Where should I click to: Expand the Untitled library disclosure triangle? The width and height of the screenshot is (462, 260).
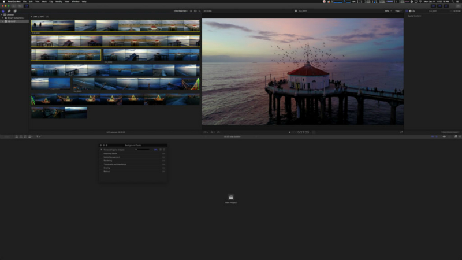2,15
